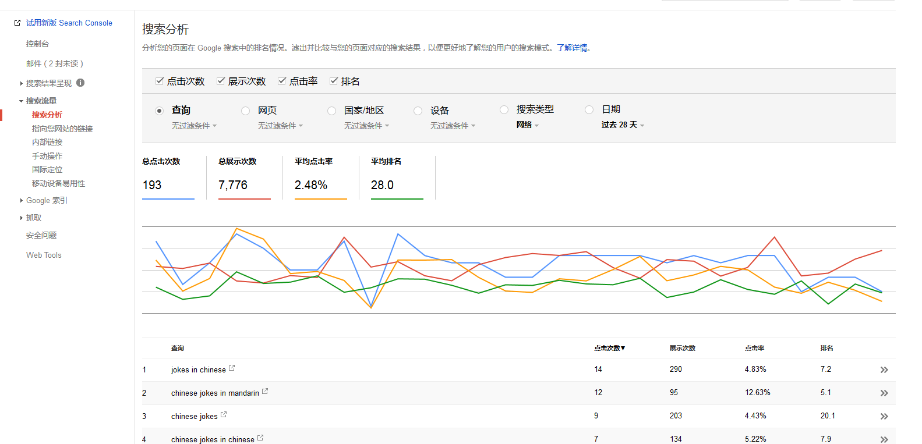Open 安全问题 in the sidebar
This screenshot has width=922, height=444.
click(x=41, y=235)
